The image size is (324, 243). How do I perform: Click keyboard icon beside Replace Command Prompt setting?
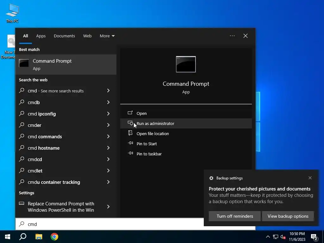tap(22, 203)
